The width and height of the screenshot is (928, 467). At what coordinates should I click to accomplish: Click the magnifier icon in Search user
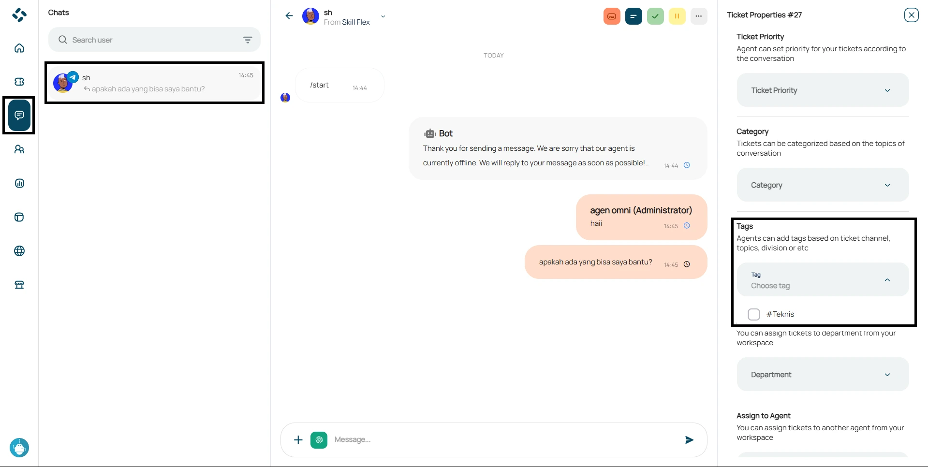tap(63, 40)
